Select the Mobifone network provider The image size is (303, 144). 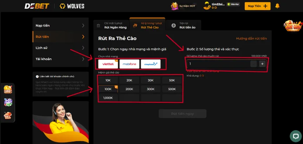129,64
